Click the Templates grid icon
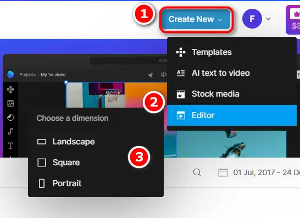This screenshot has height=218, width=300. tap(181, 52)
